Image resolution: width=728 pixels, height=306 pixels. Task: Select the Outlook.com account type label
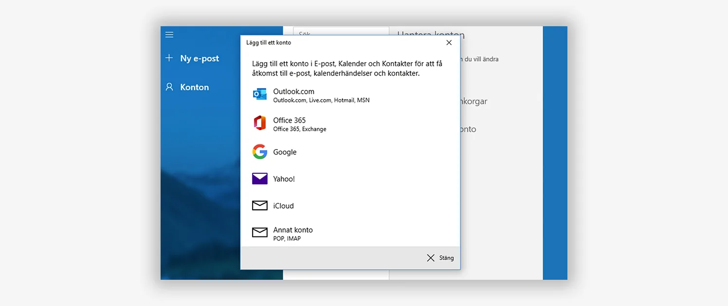tap(293, 92)
